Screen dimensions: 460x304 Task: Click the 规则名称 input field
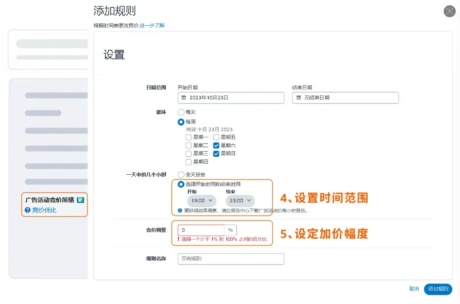coord(231,259)
